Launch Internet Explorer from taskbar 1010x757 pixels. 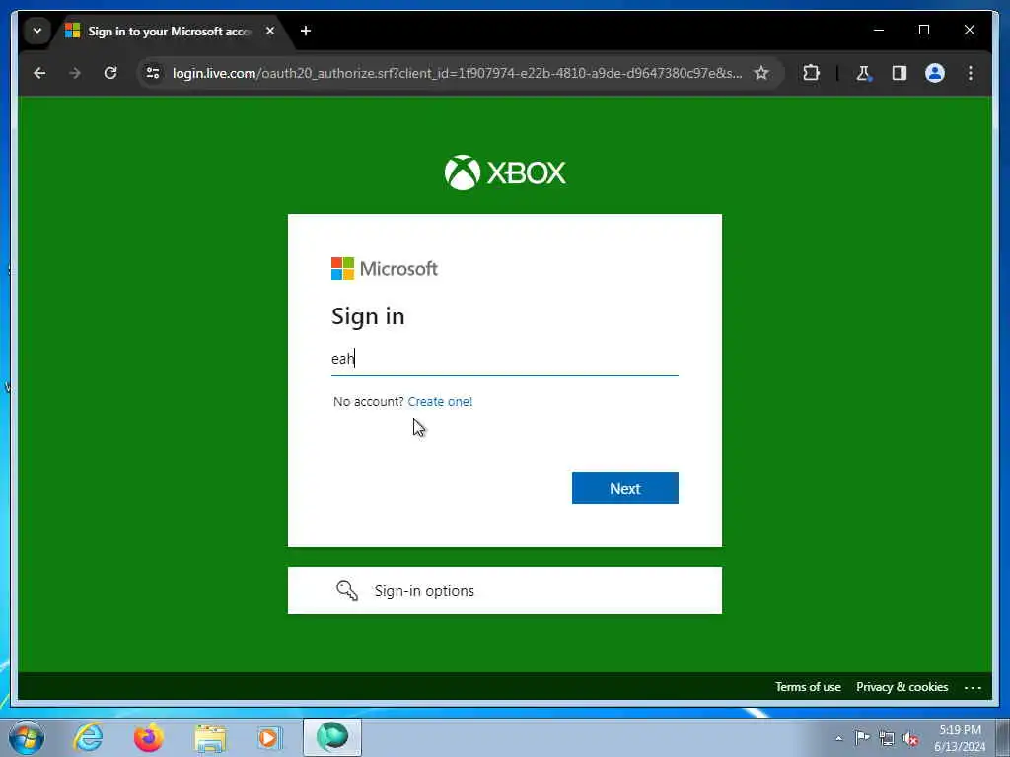[x=88, y=737]
